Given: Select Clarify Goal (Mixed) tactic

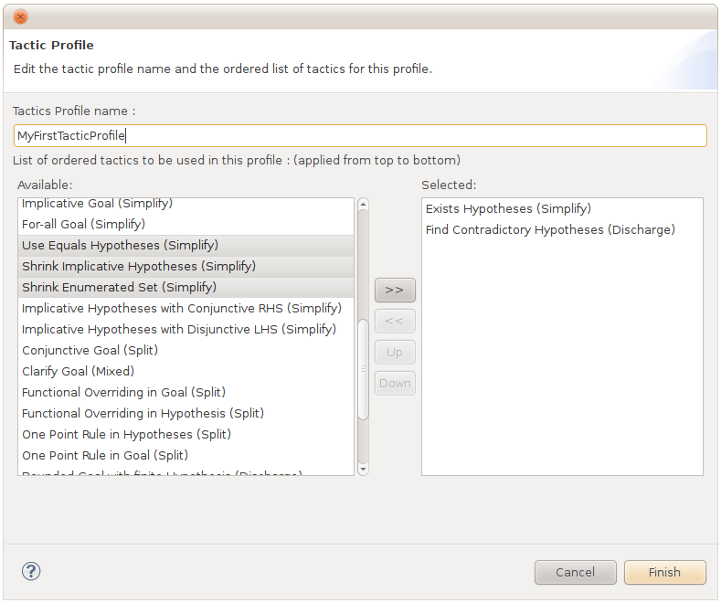Looking at the screenshot, I should click(78, 371).
